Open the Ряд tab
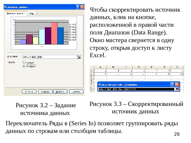 [x=32, y=14]
